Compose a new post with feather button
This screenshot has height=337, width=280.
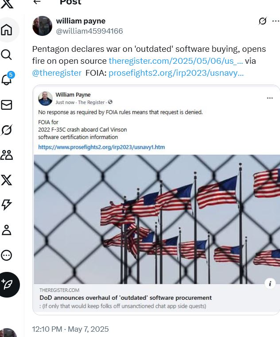[8, 285]
